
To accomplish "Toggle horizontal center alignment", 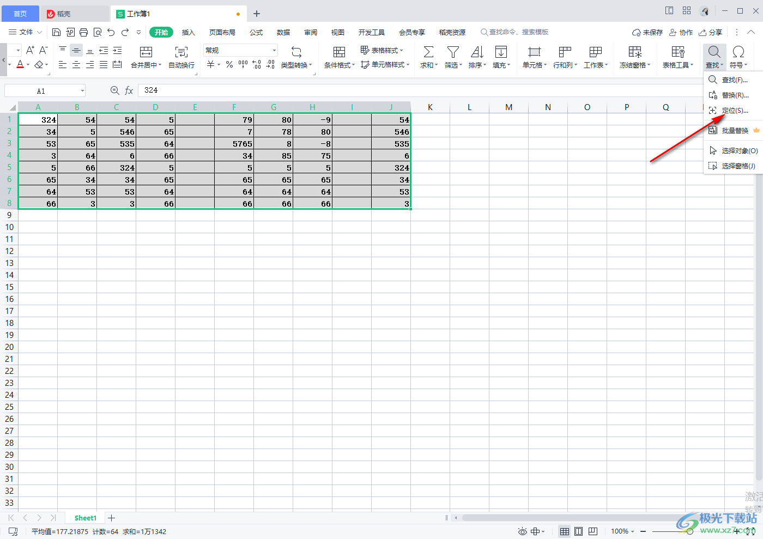I will [76, 64].
